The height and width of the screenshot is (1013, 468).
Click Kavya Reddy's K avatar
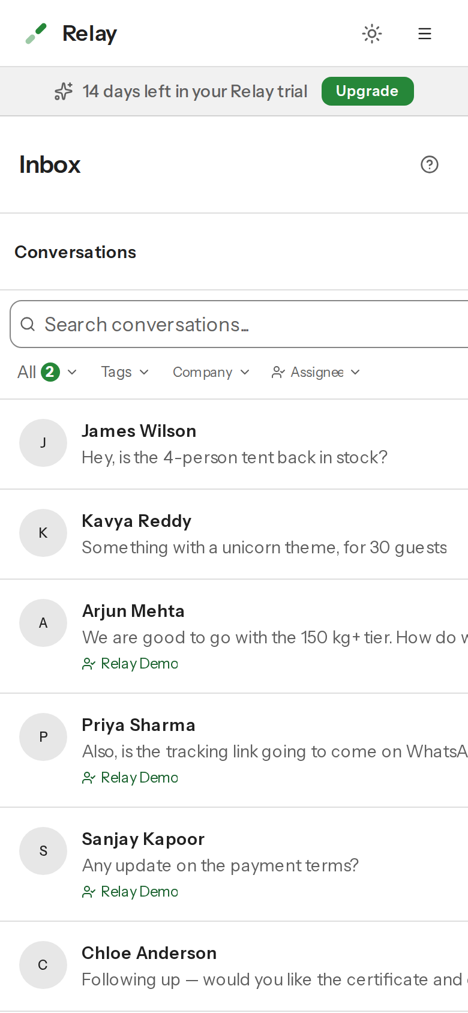43,533
